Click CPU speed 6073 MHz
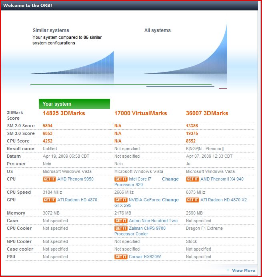 (x=196, y=192)
